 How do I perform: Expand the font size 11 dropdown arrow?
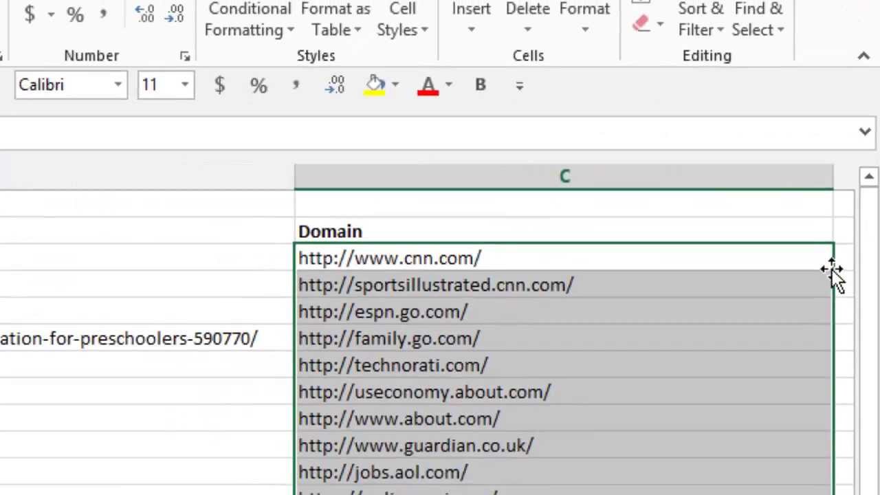pos(185,85)
